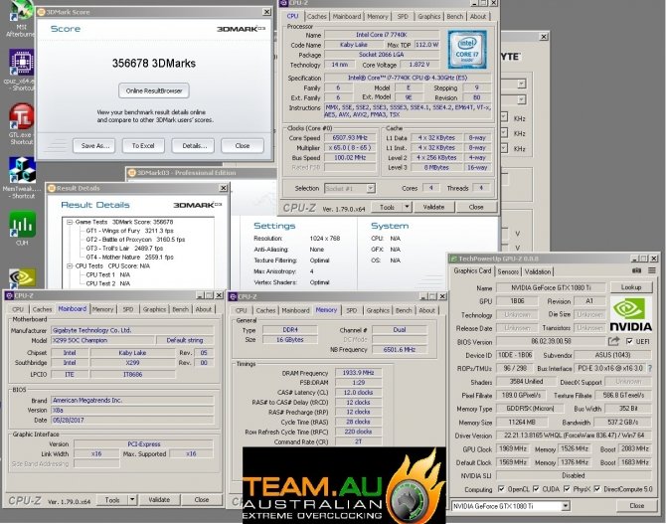
Task: Click Save As in 3DMark Score window
Action: pyautogui.click(x=94, y=146)
